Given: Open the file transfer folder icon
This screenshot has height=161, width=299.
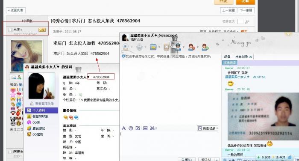Looking at the screenshot, I should (153, 47).
